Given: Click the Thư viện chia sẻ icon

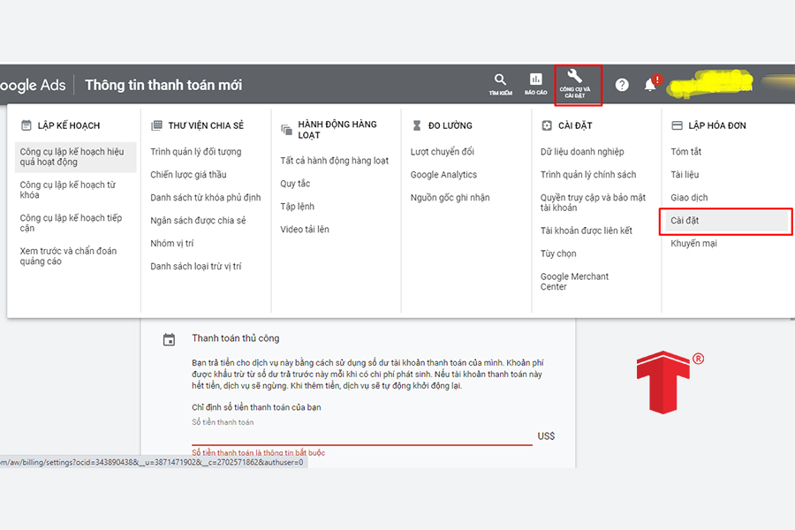Looking at the screenshot, I should [x=156, y=125].
